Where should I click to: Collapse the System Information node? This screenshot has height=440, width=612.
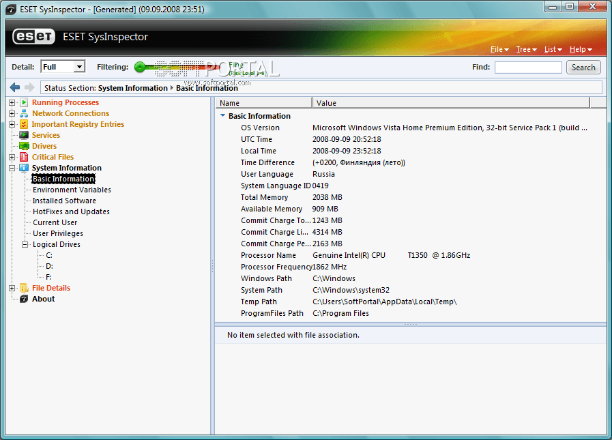(12, 168)
